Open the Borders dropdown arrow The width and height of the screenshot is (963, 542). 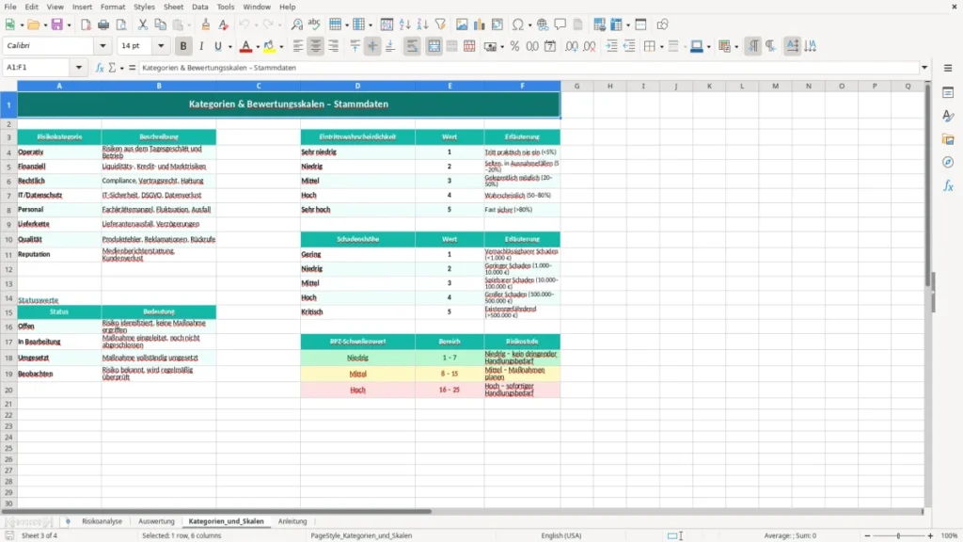(661, 47)
